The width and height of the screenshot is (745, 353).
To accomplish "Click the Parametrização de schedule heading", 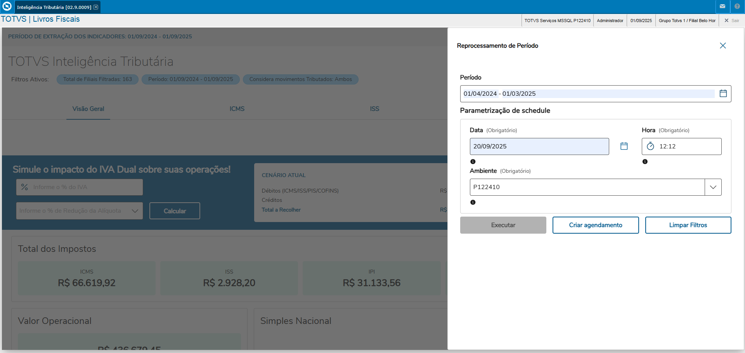I will point(505,110).
